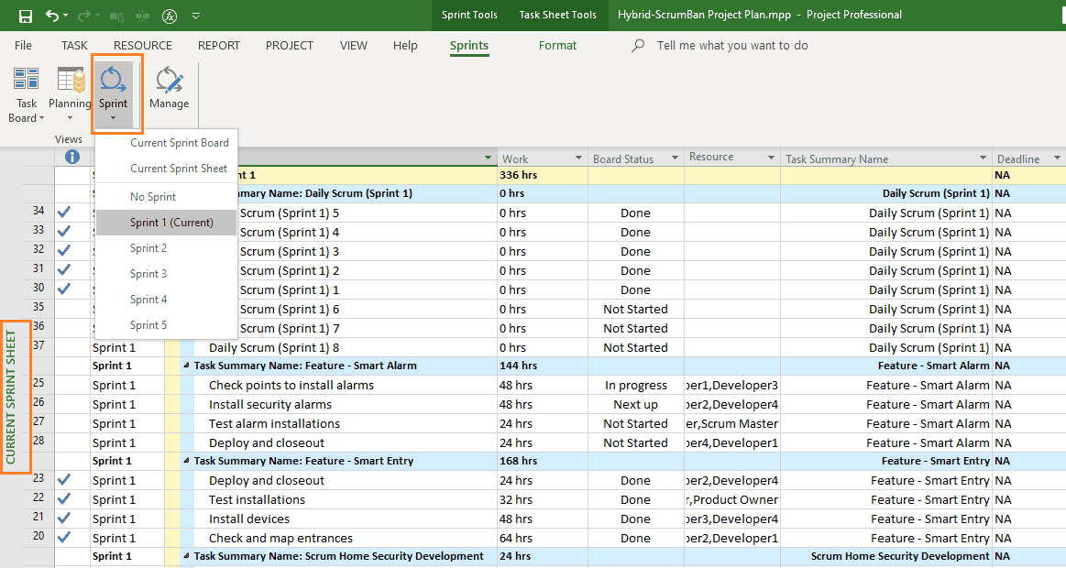
Task: Select Sprint 2 from the dropdown
Action: tap(148, 248)
